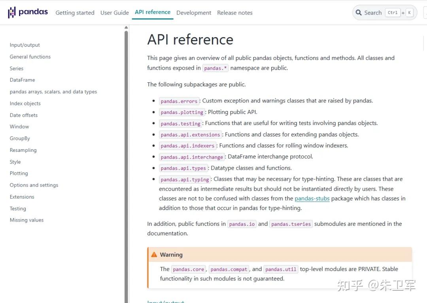Open General functions in the sidebar
The width and height of the screenshot is (427, 303).
(x=30, y=57)
